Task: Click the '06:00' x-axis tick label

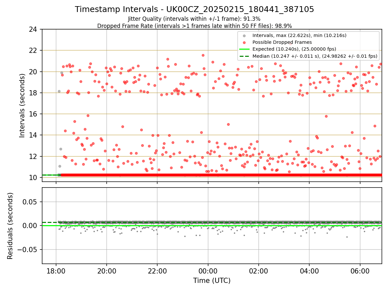Action: pyautogui.click(x=360, y=271)
